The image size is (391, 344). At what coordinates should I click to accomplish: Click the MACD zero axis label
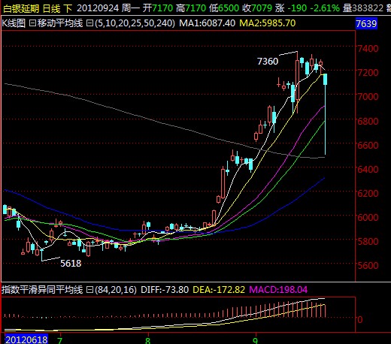(x=360, y=320)
